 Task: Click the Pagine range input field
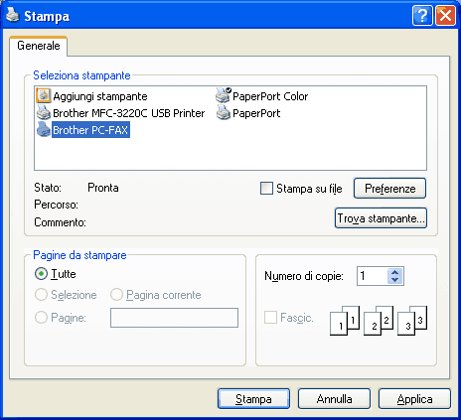coord(174,318)
